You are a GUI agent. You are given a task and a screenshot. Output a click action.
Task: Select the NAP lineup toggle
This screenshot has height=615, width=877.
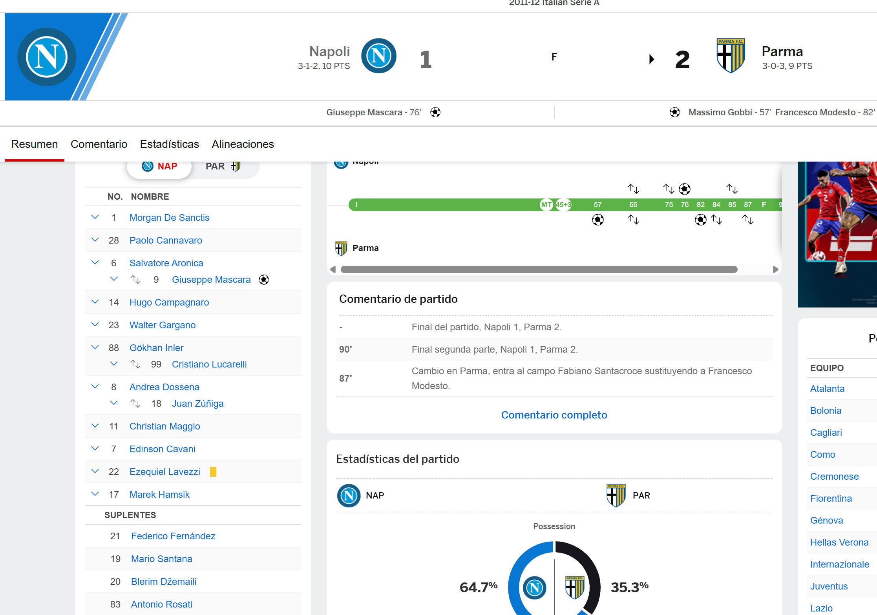click(159, 166)
